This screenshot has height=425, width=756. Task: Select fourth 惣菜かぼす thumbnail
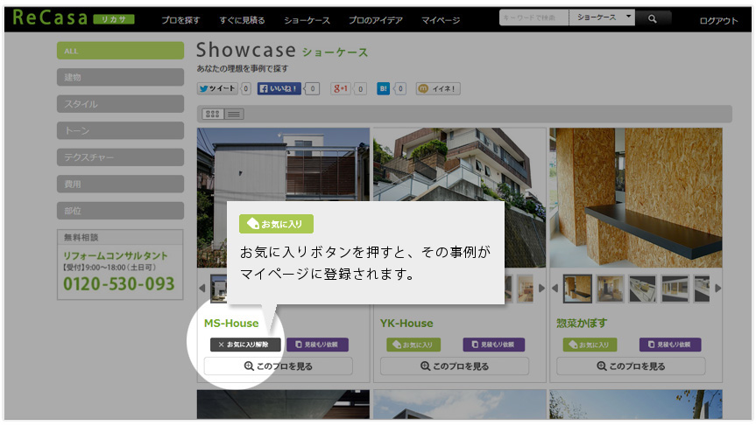[x=675, y=289]
